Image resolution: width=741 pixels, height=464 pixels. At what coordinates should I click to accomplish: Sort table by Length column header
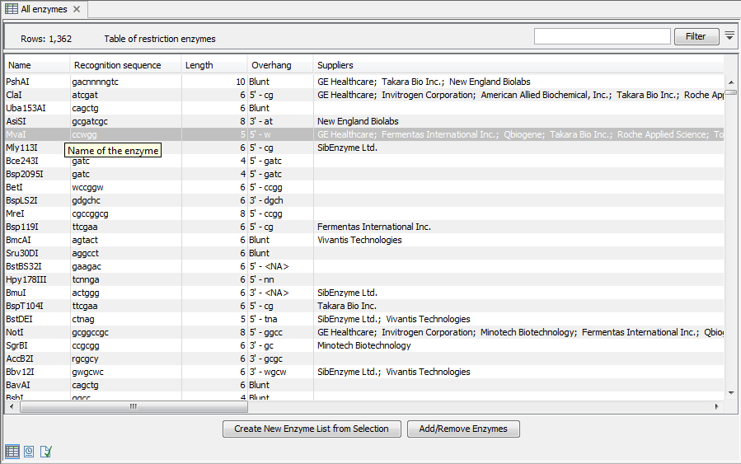coord(213,65)
